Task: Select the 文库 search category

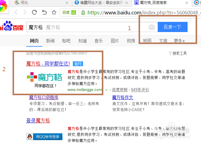Action: tap(163, 41)
